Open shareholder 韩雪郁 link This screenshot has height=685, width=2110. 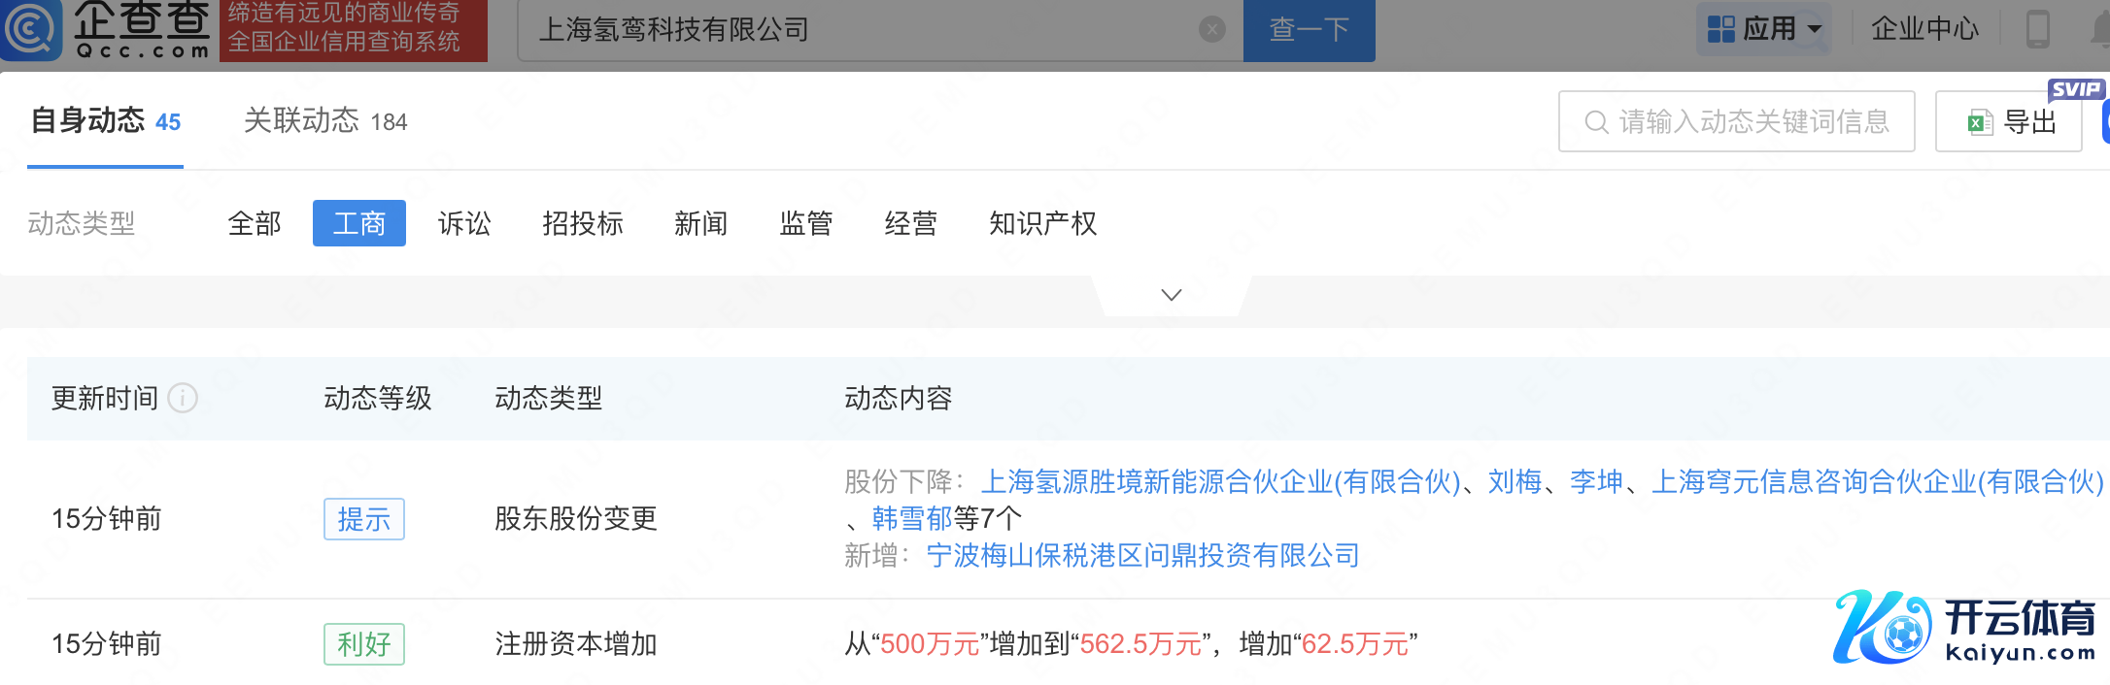coord(911,519)
